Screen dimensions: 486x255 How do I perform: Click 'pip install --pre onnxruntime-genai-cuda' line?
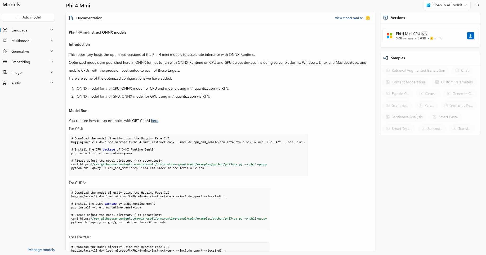point(106,207)
